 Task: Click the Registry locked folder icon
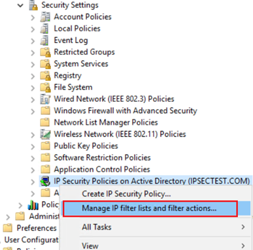(45, 76)
